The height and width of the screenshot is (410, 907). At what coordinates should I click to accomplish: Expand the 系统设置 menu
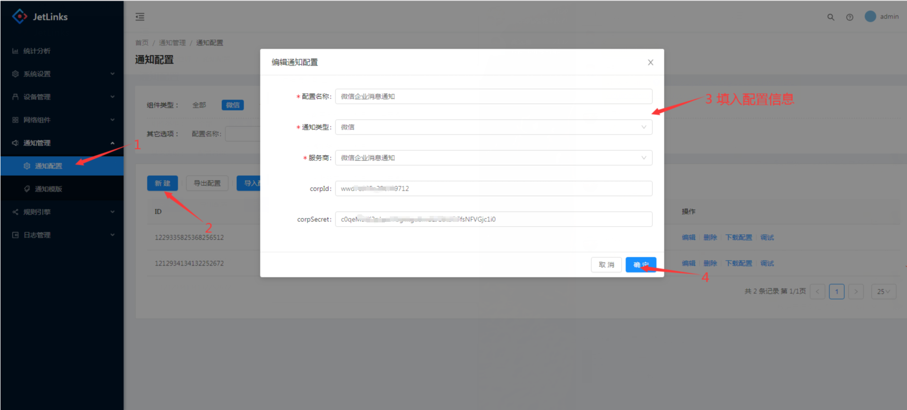tap(62, 74)
